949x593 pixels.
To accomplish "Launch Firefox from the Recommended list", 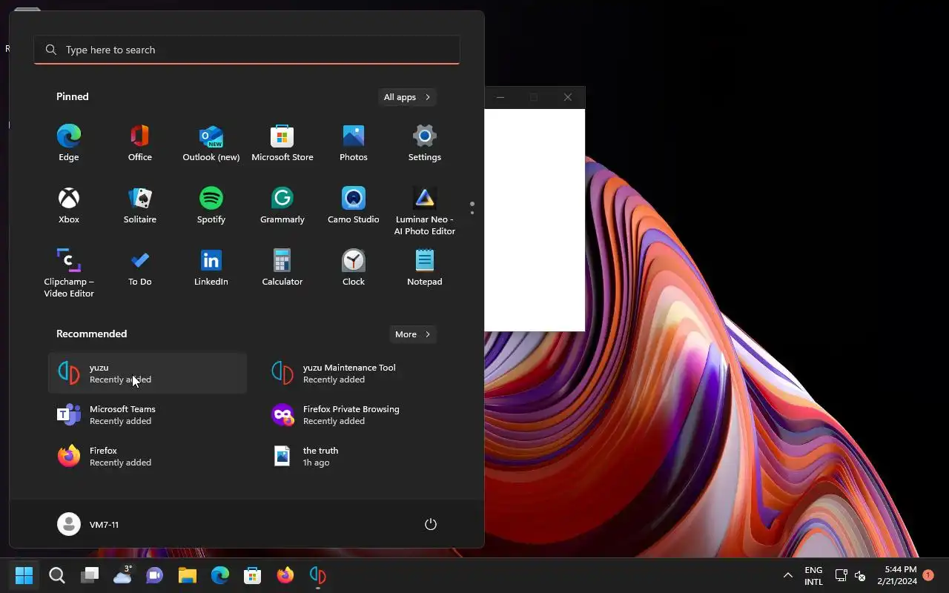I will 148,456.
